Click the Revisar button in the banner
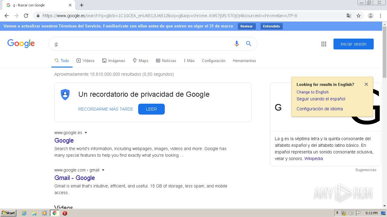The width and height of the screenshot is (387, 217). click(x=247, y=26)
